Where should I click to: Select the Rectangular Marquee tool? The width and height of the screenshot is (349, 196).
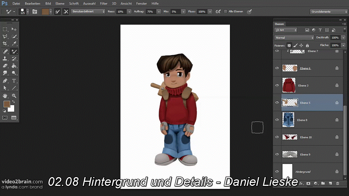tap(5, 29)
